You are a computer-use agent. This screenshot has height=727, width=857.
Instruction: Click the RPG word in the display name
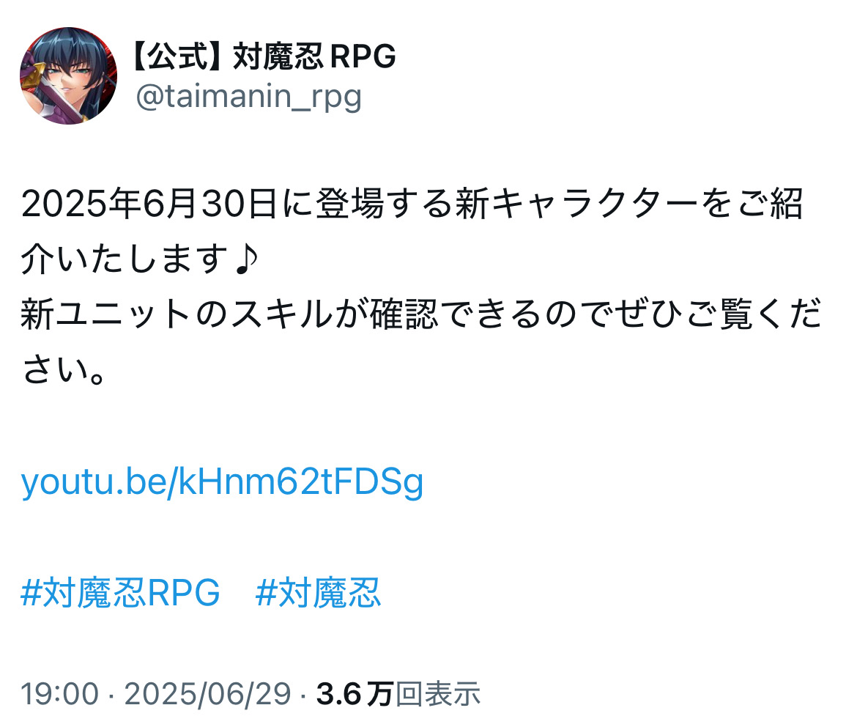(x=363, y=56)
